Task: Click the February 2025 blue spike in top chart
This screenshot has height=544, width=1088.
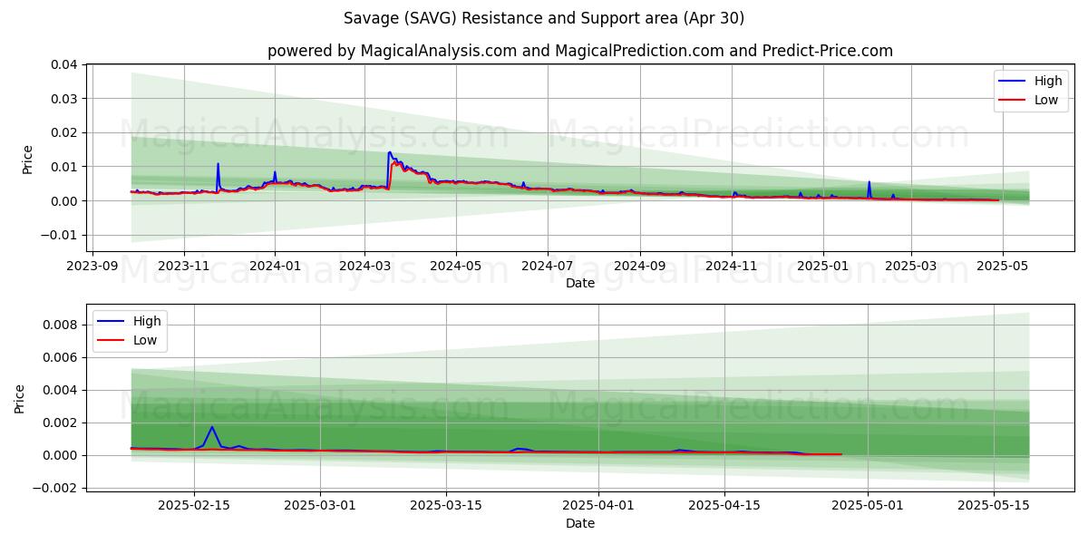Action: click(869, 181)
